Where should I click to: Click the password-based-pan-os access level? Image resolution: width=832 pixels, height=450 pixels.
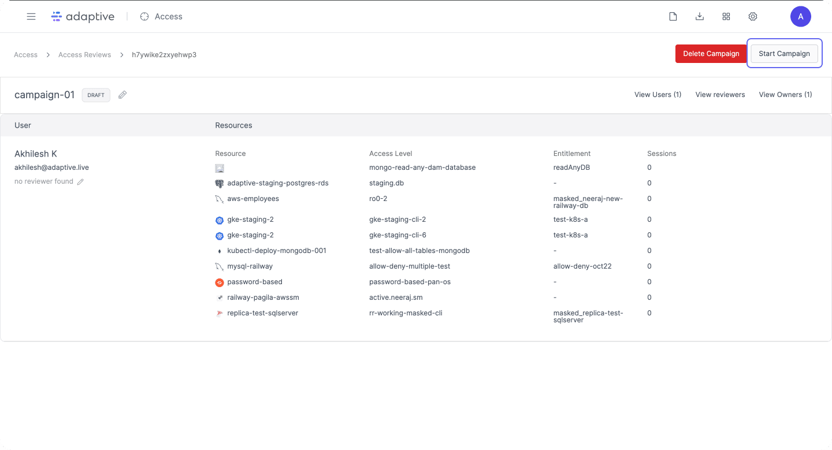pos(410,282)
